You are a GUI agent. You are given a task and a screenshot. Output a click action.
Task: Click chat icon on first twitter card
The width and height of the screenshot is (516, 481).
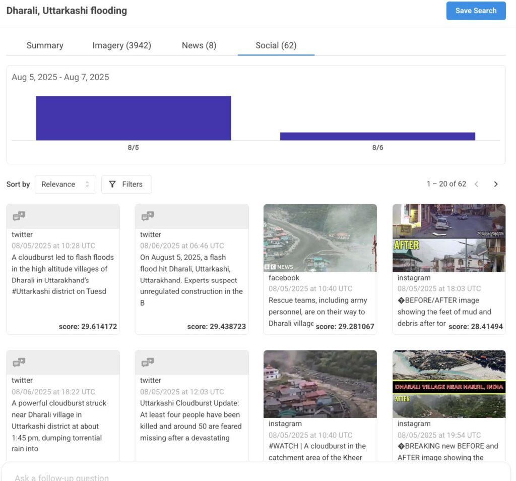[19, 216]
